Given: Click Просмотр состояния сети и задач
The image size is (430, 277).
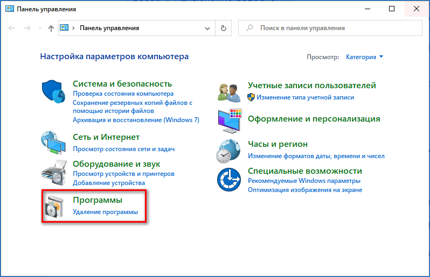Looking at the screenshot, I should [124, 149].
